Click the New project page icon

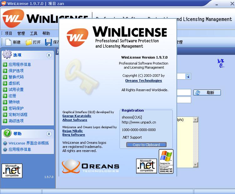(x=8, y=42)
